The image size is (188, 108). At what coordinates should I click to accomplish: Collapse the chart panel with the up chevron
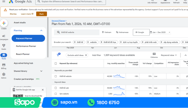click(186, 55)
